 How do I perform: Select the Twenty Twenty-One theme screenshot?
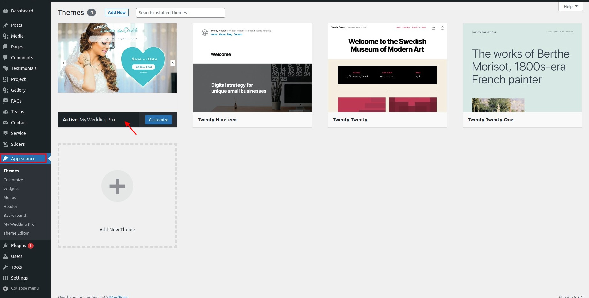click(522, 67)
